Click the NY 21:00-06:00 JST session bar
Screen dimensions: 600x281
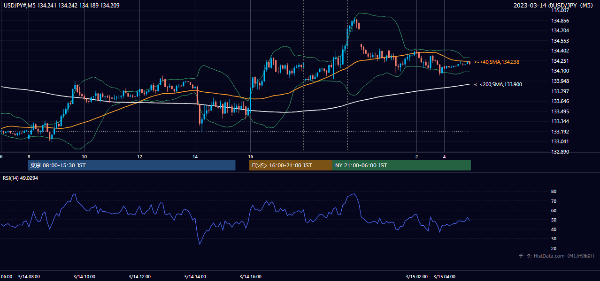click(401, 165)
